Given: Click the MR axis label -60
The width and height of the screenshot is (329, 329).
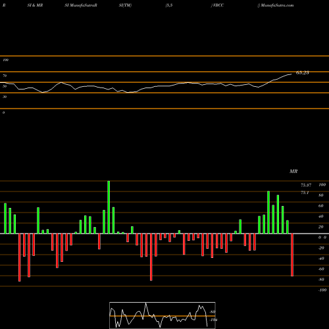Looking at the screenshot, I should (321, 269).
